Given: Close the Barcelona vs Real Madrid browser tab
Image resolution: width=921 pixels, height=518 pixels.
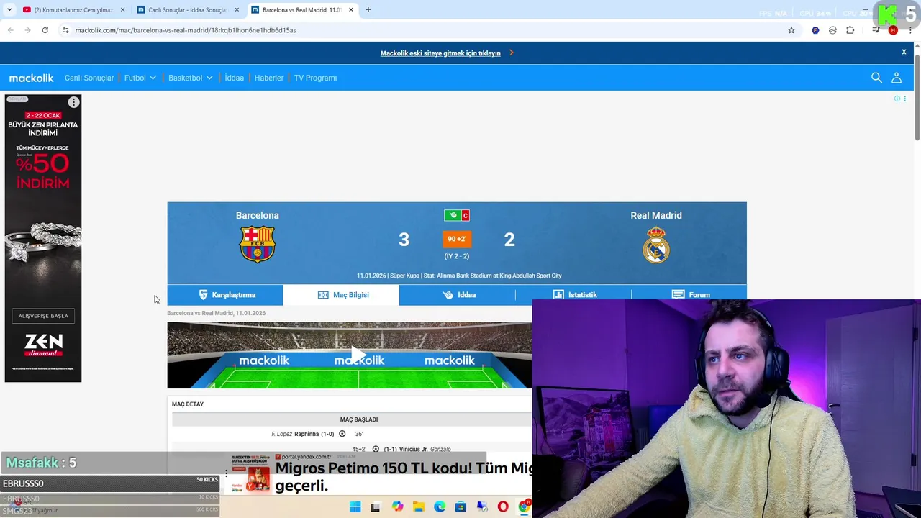Looking at the screenshot, I should click(x=351, y=10).
